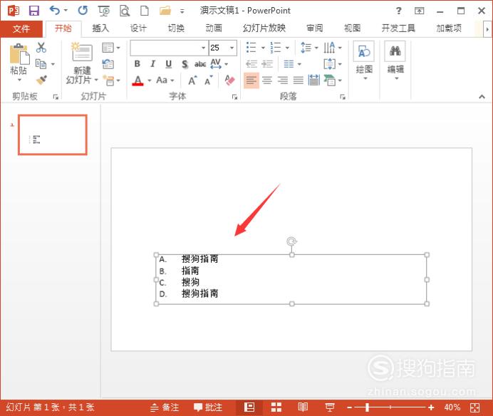493x416 pixels.
Task: Increase font size with large A icon
Action: (192, 80)
